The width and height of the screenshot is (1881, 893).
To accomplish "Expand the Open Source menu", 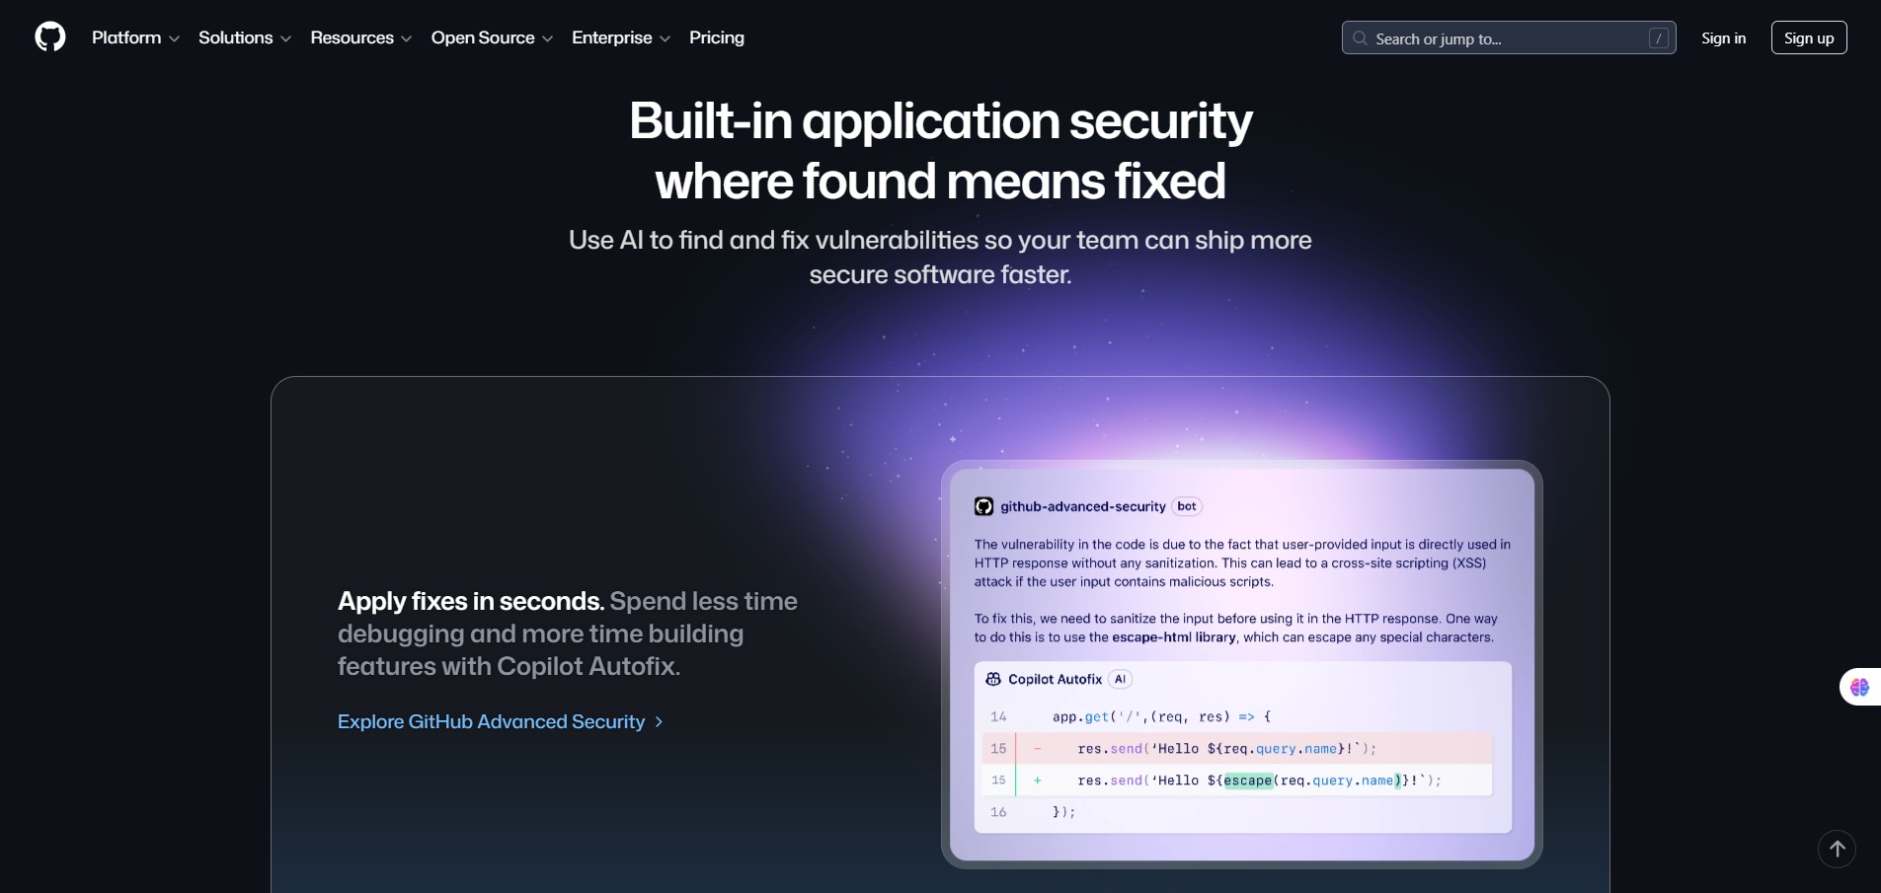I will pyautogui.click(x=492, y=37).
